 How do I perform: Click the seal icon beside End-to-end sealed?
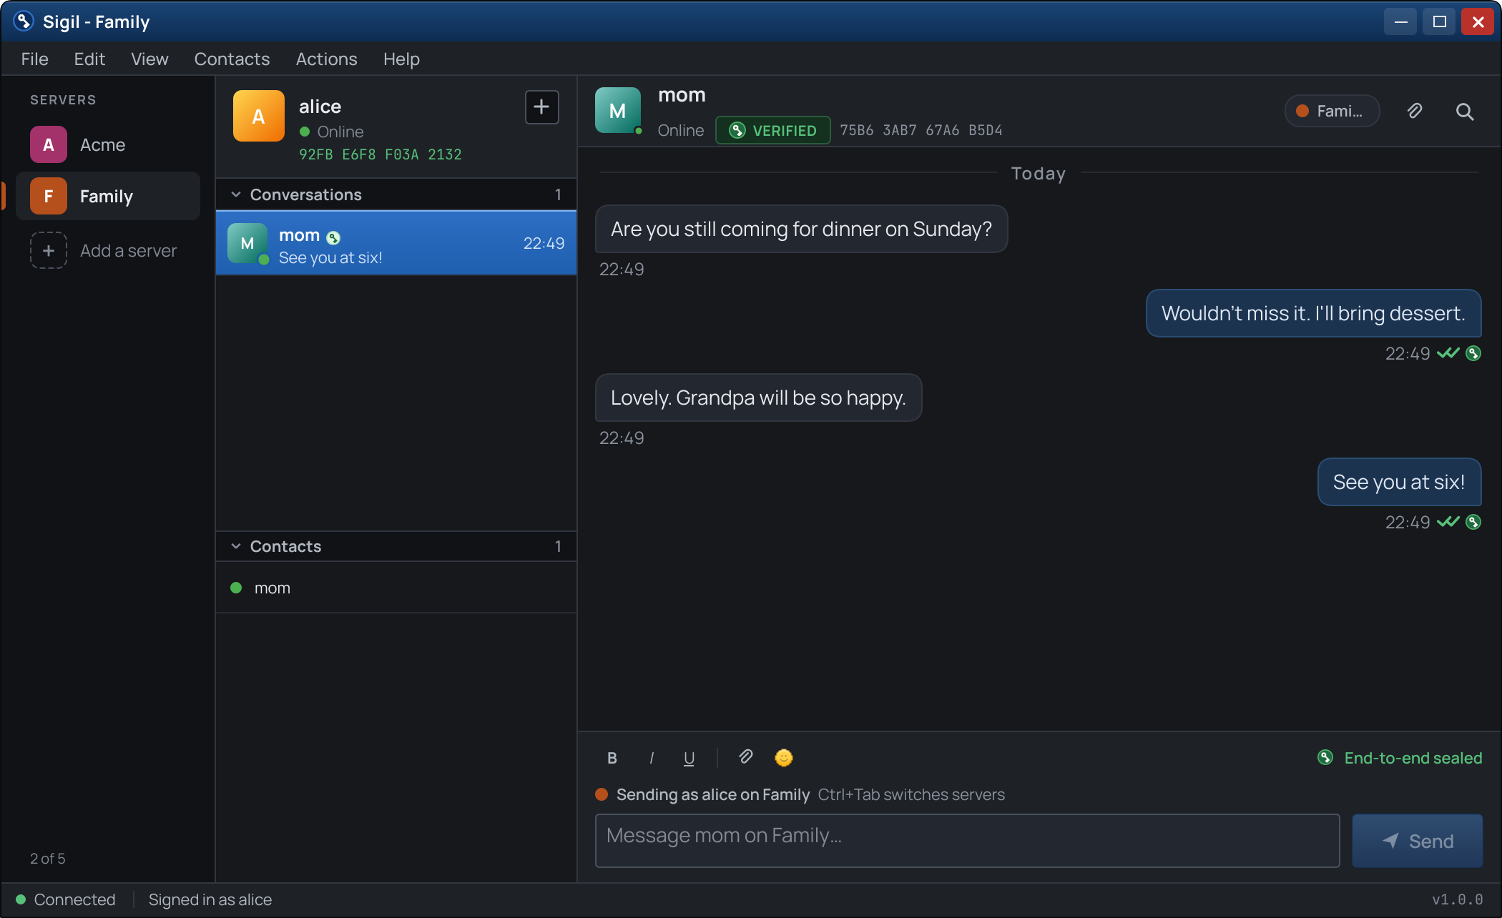[1325, 757]
